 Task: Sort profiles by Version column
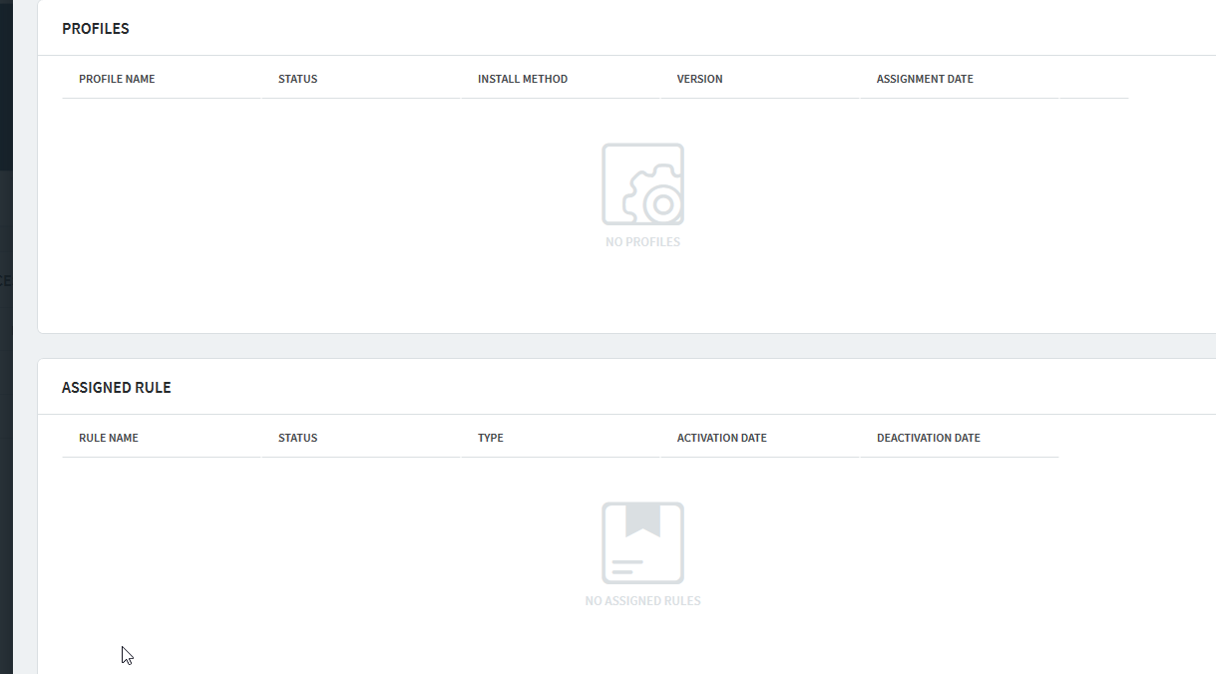pyautogui.click(x=699, y=79)
